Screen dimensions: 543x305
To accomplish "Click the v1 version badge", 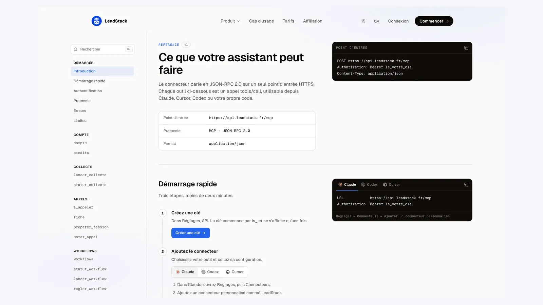I will [x=186, y=45].
